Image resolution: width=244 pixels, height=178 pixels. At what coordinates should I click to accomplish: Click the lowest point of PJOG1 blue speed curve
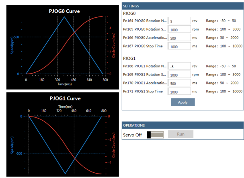point(65,173)
